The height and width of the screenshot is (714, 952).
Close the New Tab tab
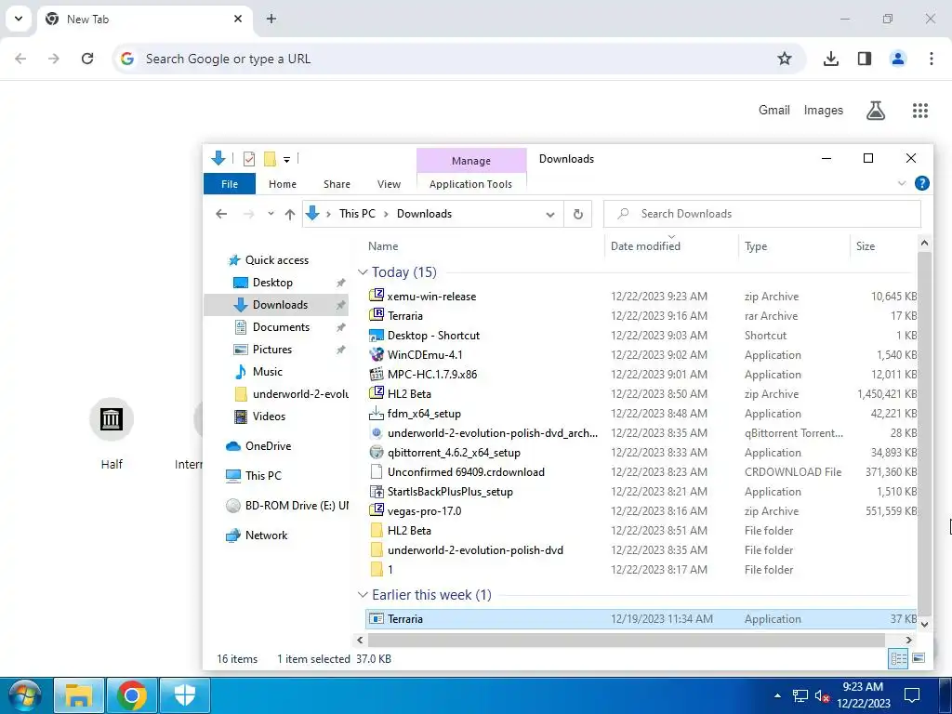point(238,19)
